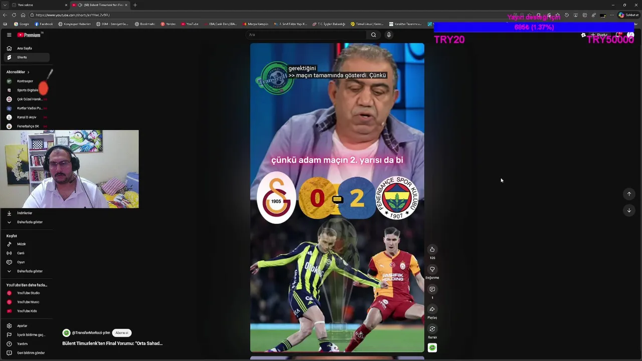
Task: Start voice search with microphone icon
Action: click(x=389, y=35)
